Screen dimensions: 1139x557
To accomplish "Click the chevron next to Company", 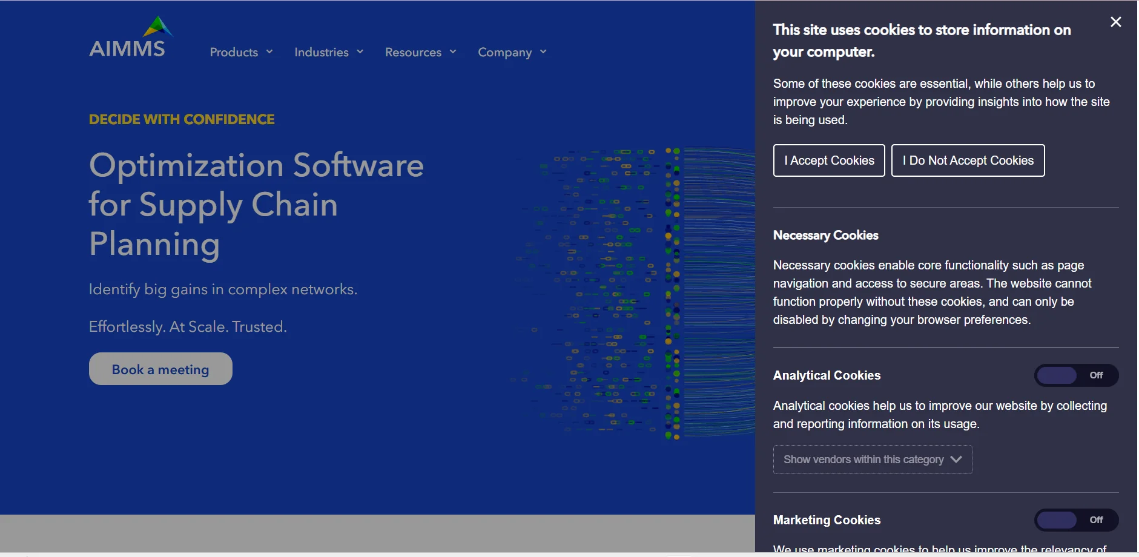I will tap(543, 52).
